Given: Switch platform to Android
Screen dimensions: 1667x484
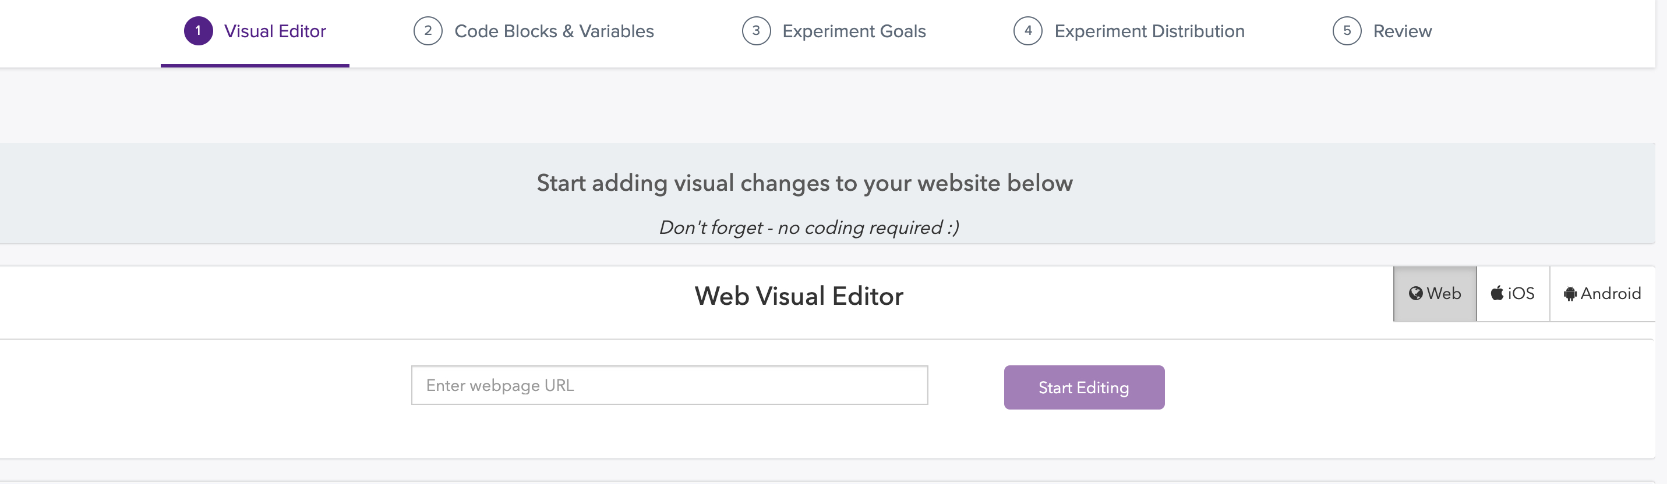Looking at the screenshot, I should tap(1602, 294).
